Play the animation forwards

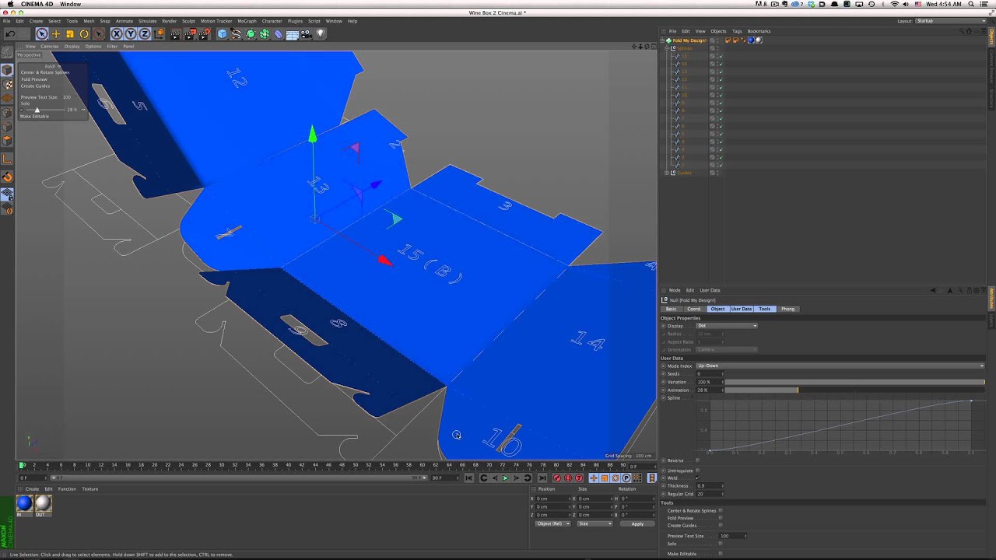tap(505, 478)
